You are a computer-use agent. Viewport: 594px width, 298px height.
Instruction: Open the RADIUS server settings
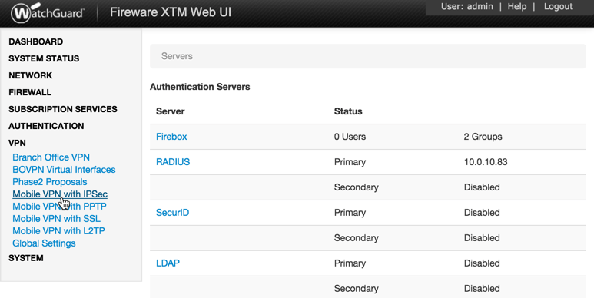click(173, 162)
